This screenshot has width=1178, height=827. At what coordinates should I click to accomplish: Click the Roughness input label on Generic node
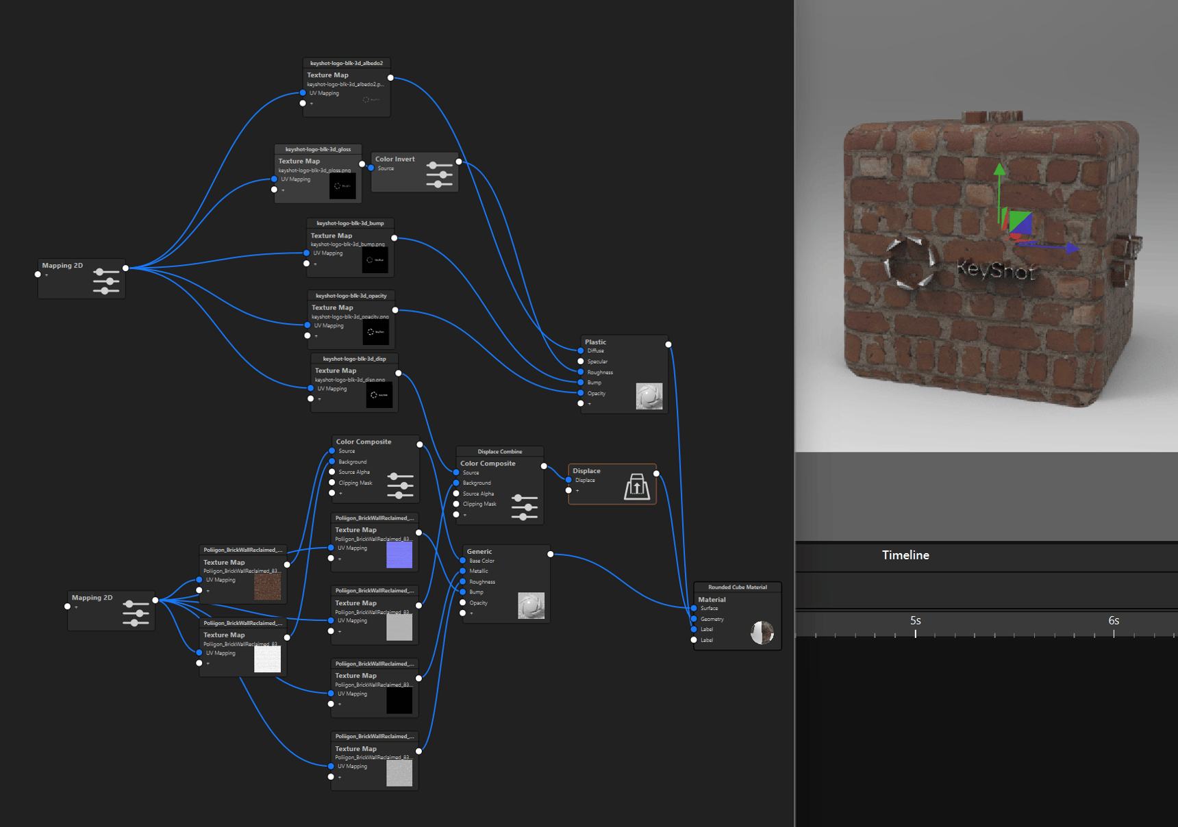pyautogui.click(x=481, y=581)
